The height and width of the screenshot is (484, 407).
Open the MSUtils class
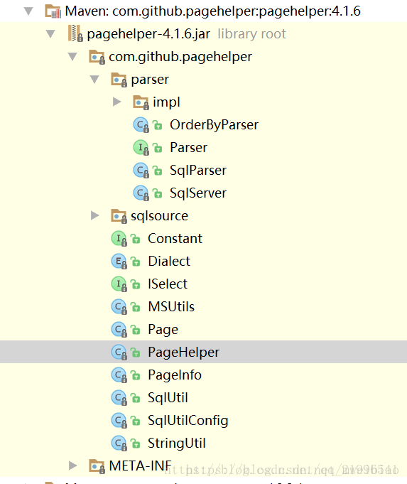(x=171, y=306)
